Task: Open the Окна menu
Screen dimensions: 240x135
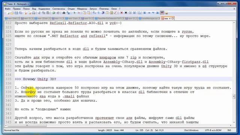Action: click(x=114, y=9)
